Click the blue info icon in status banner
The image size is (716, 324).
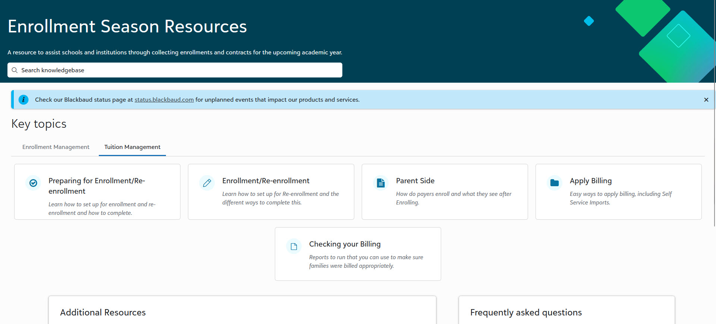(23, 99)
